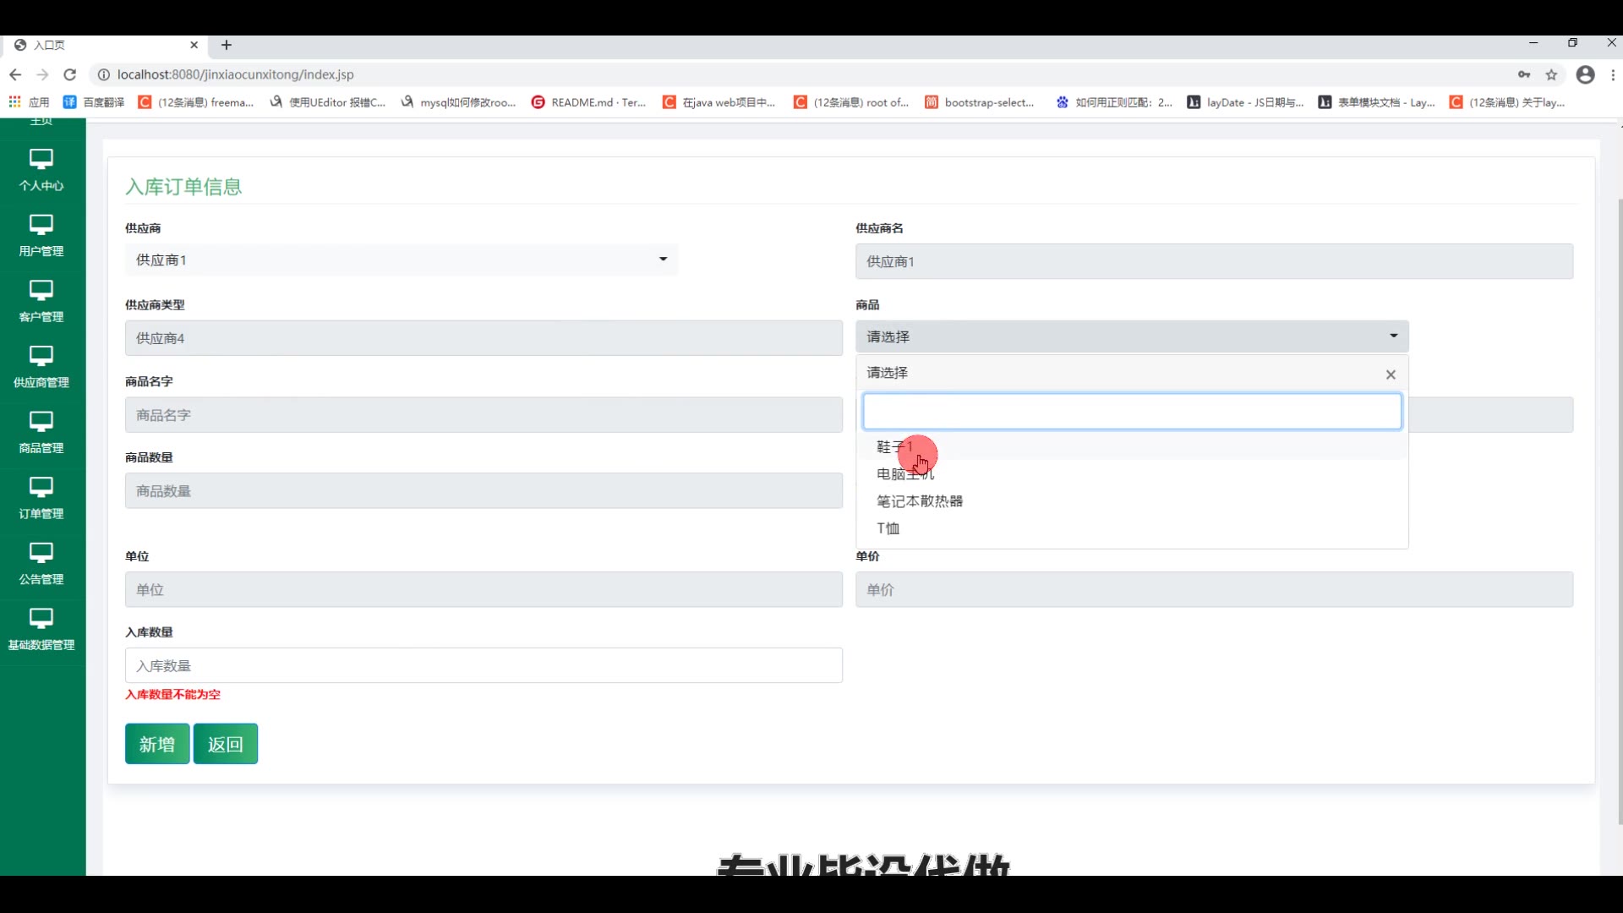Click the product search box

point(1131,412)
